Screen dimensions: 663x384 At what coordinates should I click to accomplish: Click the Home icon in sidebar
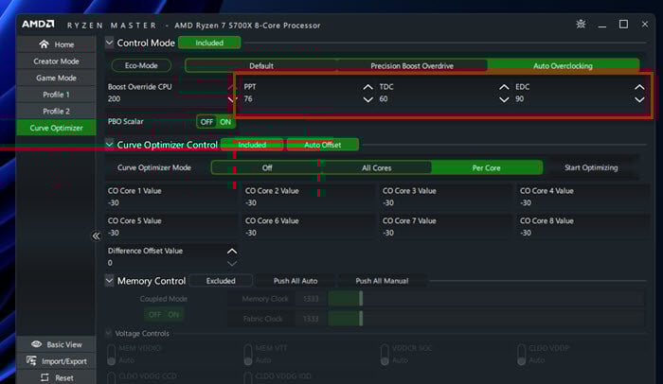[x=44, y=44]
